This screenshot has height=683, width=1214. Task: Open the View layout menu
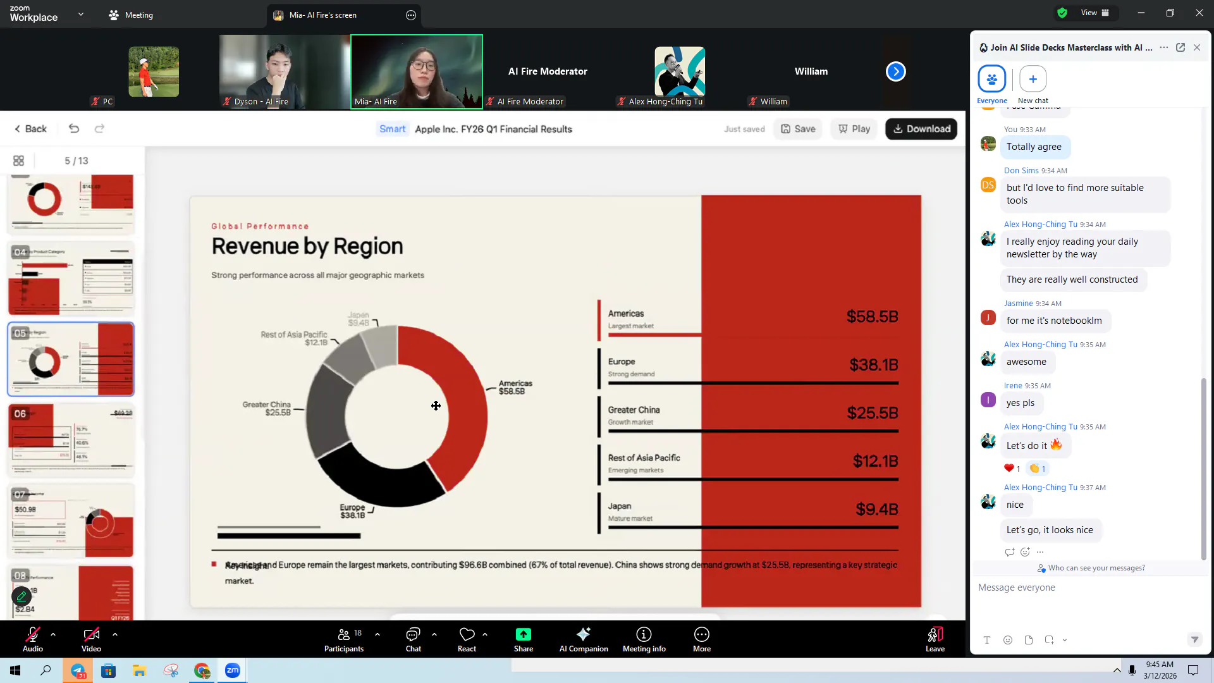1095,13
